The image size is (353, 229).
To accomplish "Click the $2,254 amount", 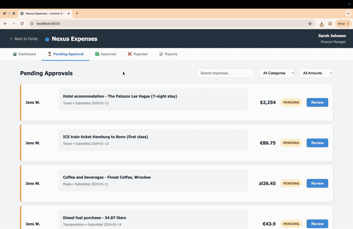I will 268,103.
